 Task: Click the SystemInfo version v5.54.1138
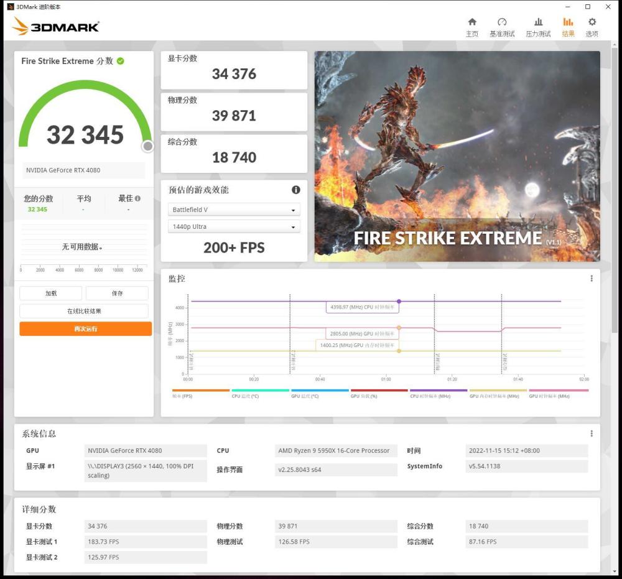527,466
